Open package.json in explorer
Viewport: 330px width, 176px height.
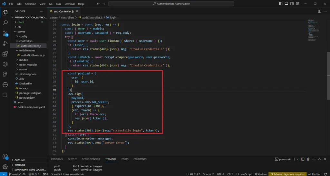(x=27, y=98)
